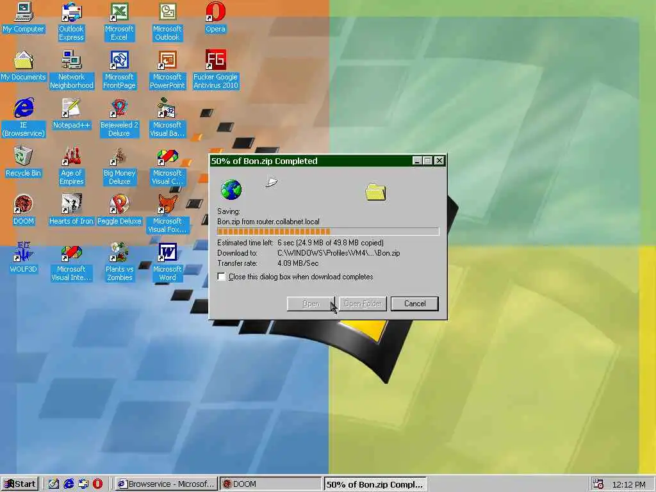Viewport: 656px width, 492px height.
Task: Select the Bon.zip download taskbar button
Action: [x=375, y=484]
